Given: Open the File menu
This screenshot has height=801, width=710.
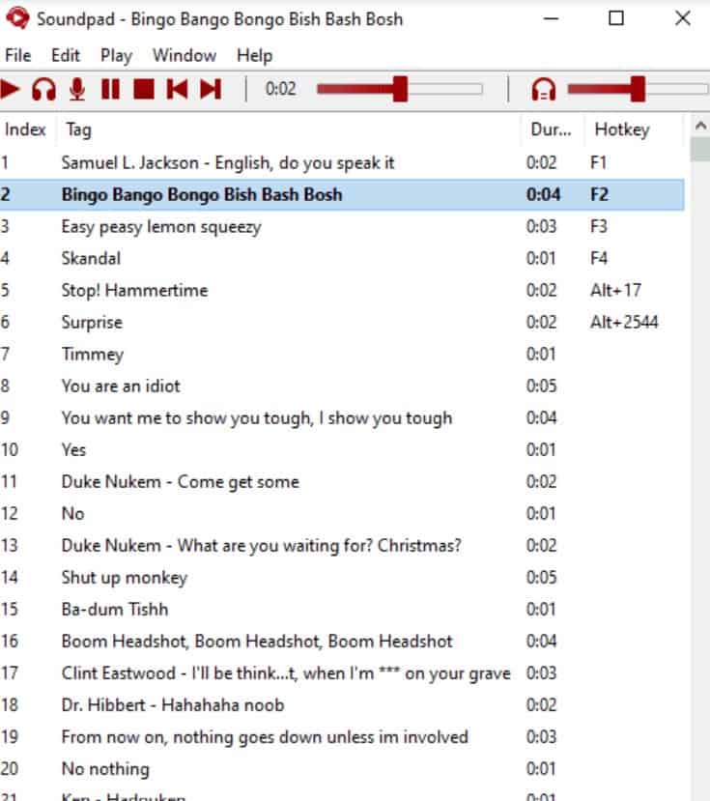Looking at the screenshot, I should click(x=17, y=55).
